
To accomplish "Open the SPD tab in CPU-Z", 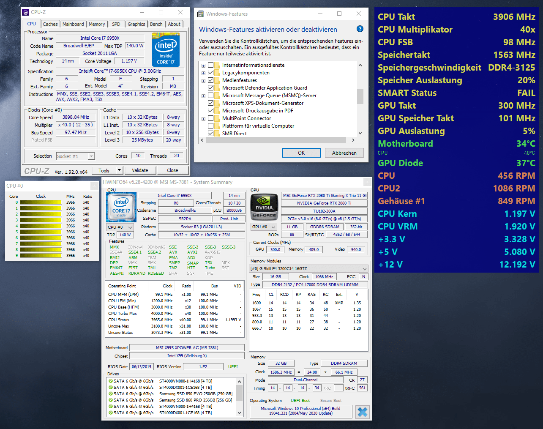I will [x=116, y=24].
